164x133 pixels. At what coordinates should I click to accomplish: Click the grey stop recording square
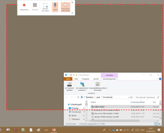pyautogui.click(x=35, y=5)
